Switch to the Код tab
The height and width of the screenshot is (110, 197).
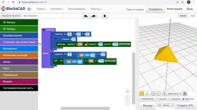193,16
